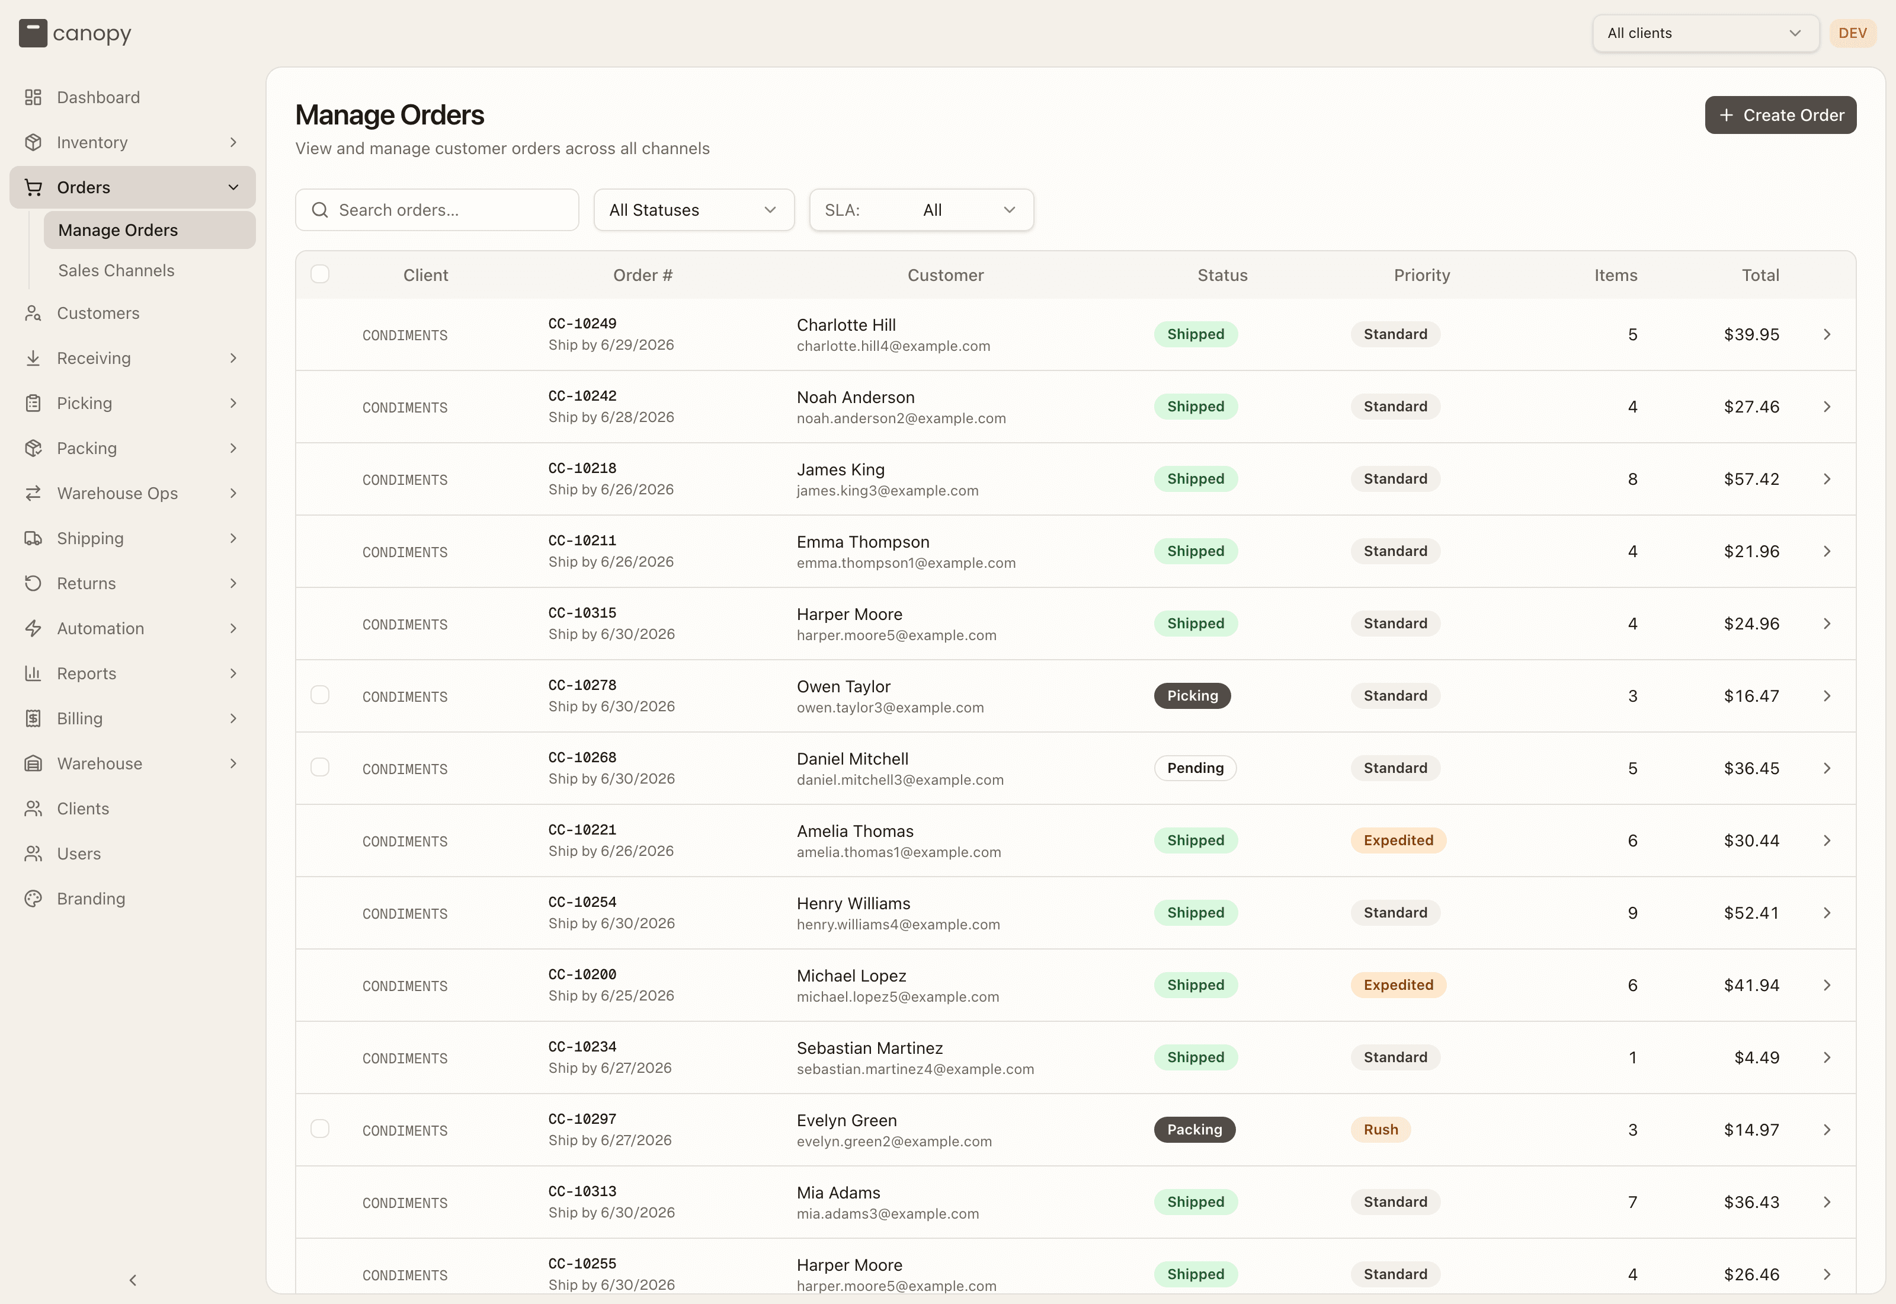Screen dimensions: 1896x1304
Task: Expand the Picking menu chevron
Action: [x=233, y=403]
